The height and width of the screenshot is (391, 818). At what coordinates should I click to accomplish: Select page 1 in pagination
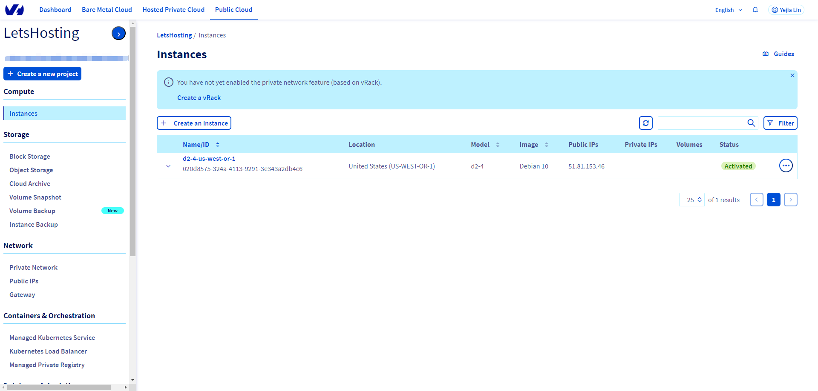click(x=774, y=200)
